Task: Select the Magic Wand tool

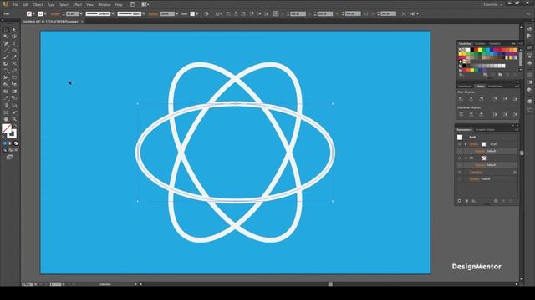Action: pyautogui.click(x=6, y=37)
